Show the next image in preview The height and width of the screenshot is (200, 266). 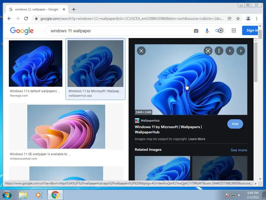pyautogui.click(x=241, y=51)
